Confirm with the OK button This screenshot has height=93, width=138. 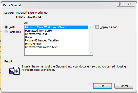point(103,86)
